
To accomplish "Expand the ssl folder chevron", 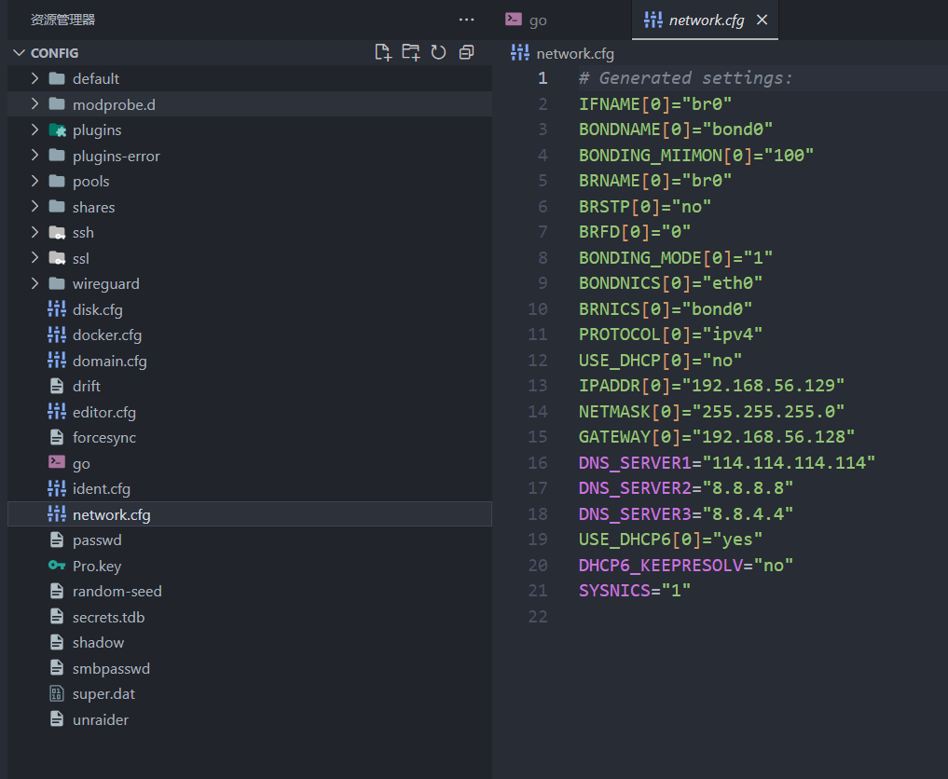I will 34,258.
